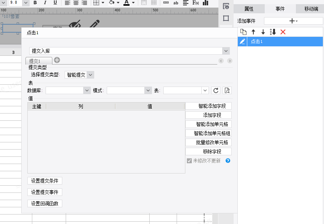Insert a plain text widget icon
The image size is (324, 224).
point(166,3)
